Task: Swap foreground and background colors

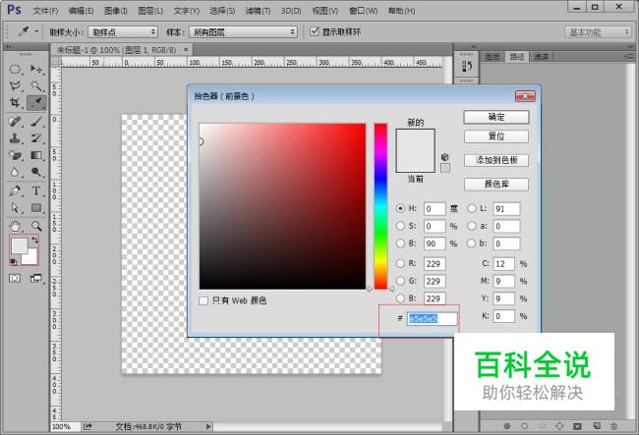Action: (35, 241)
